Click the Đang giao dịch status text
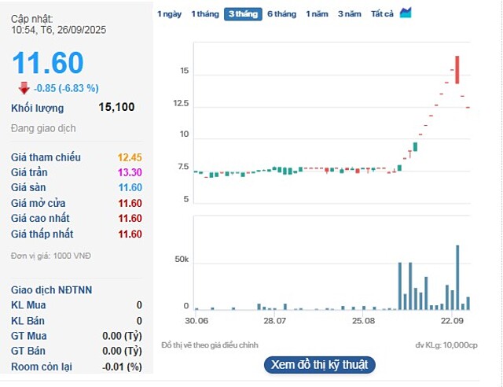Screen dimensions: 503x387 click(x=43, y=128)
